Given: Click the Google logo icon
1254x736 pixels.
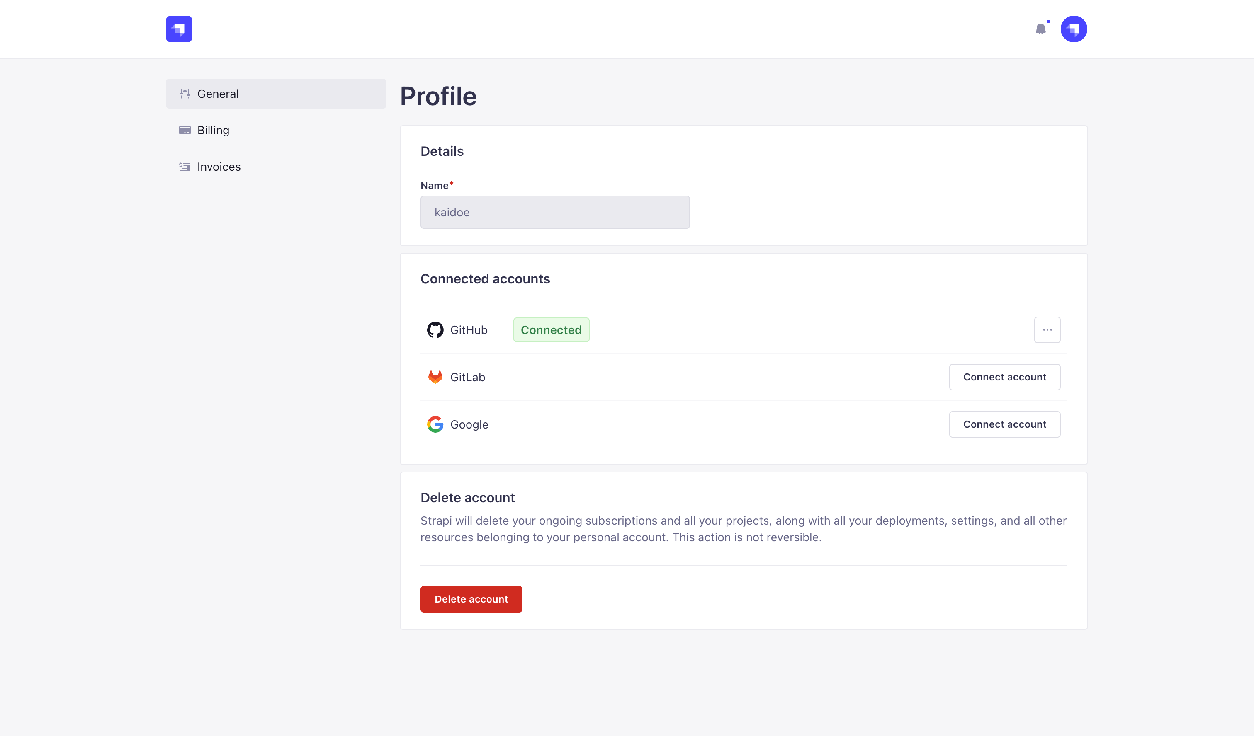Looking at the screenshot, I should [x=435, y=424].
